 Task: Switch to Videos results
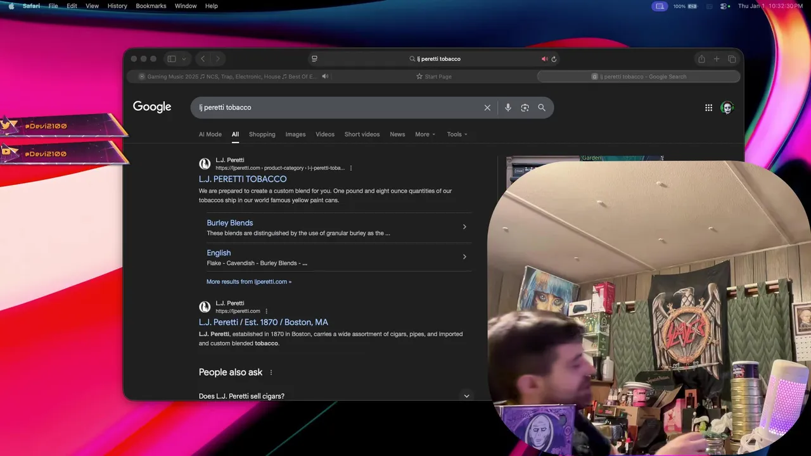click(x=325, y=134)
